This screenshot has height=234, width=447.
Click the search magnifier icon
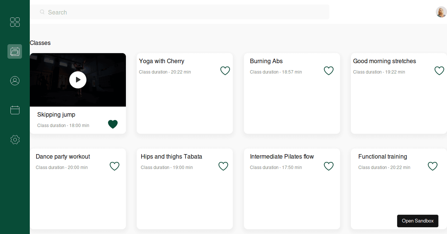42,12
